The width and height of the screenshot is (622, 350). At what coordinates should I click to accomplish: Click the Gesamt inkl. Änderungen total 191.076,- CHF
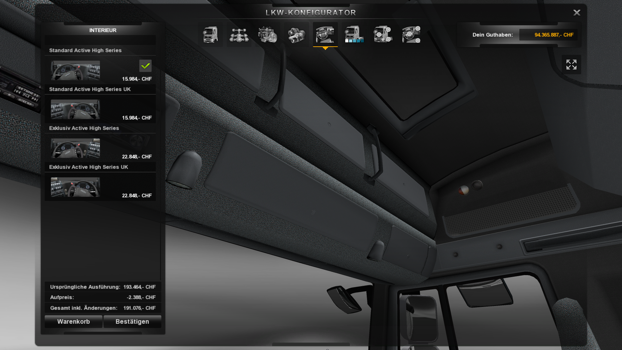click(x=140, y=308)
